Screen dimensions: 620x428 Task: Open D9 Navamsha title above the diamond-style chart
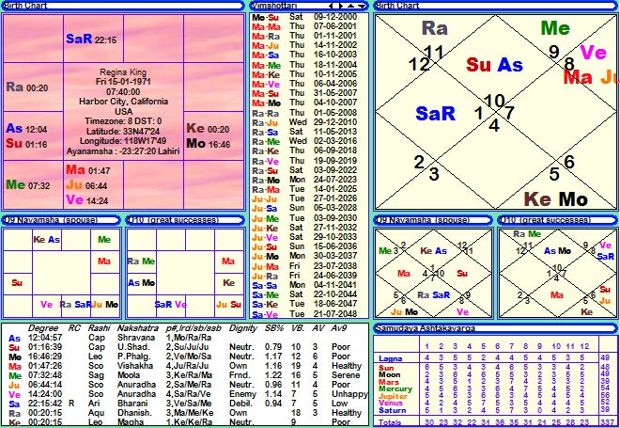422,220
